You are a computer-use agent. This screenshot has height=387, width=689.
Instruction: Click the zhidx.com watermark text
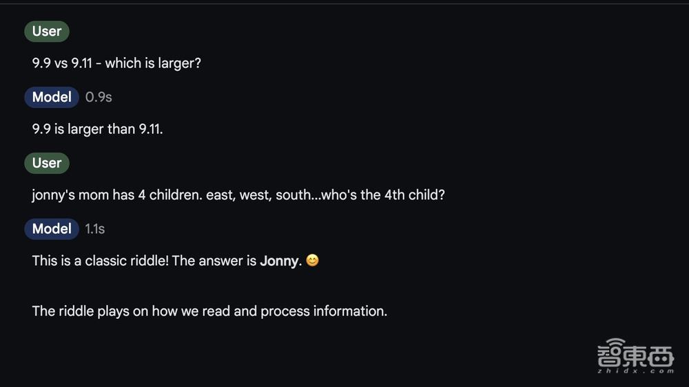[x=635, y=371]
